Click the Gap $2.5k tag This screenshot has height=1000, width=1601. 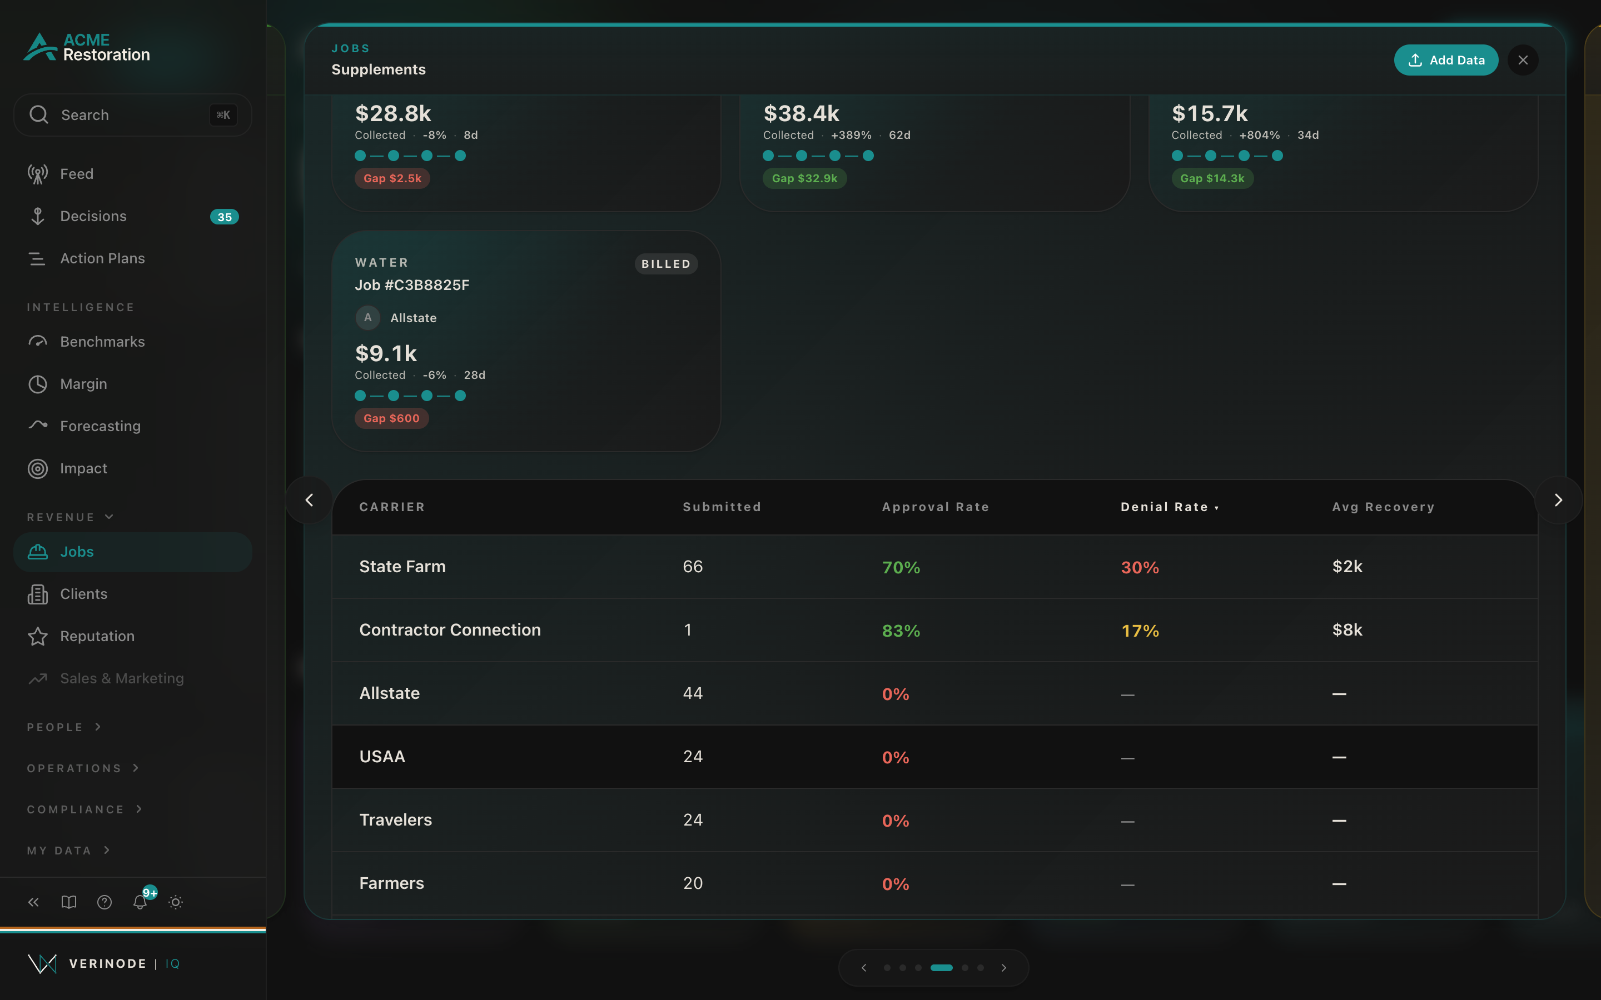click(x=392, y=178)
